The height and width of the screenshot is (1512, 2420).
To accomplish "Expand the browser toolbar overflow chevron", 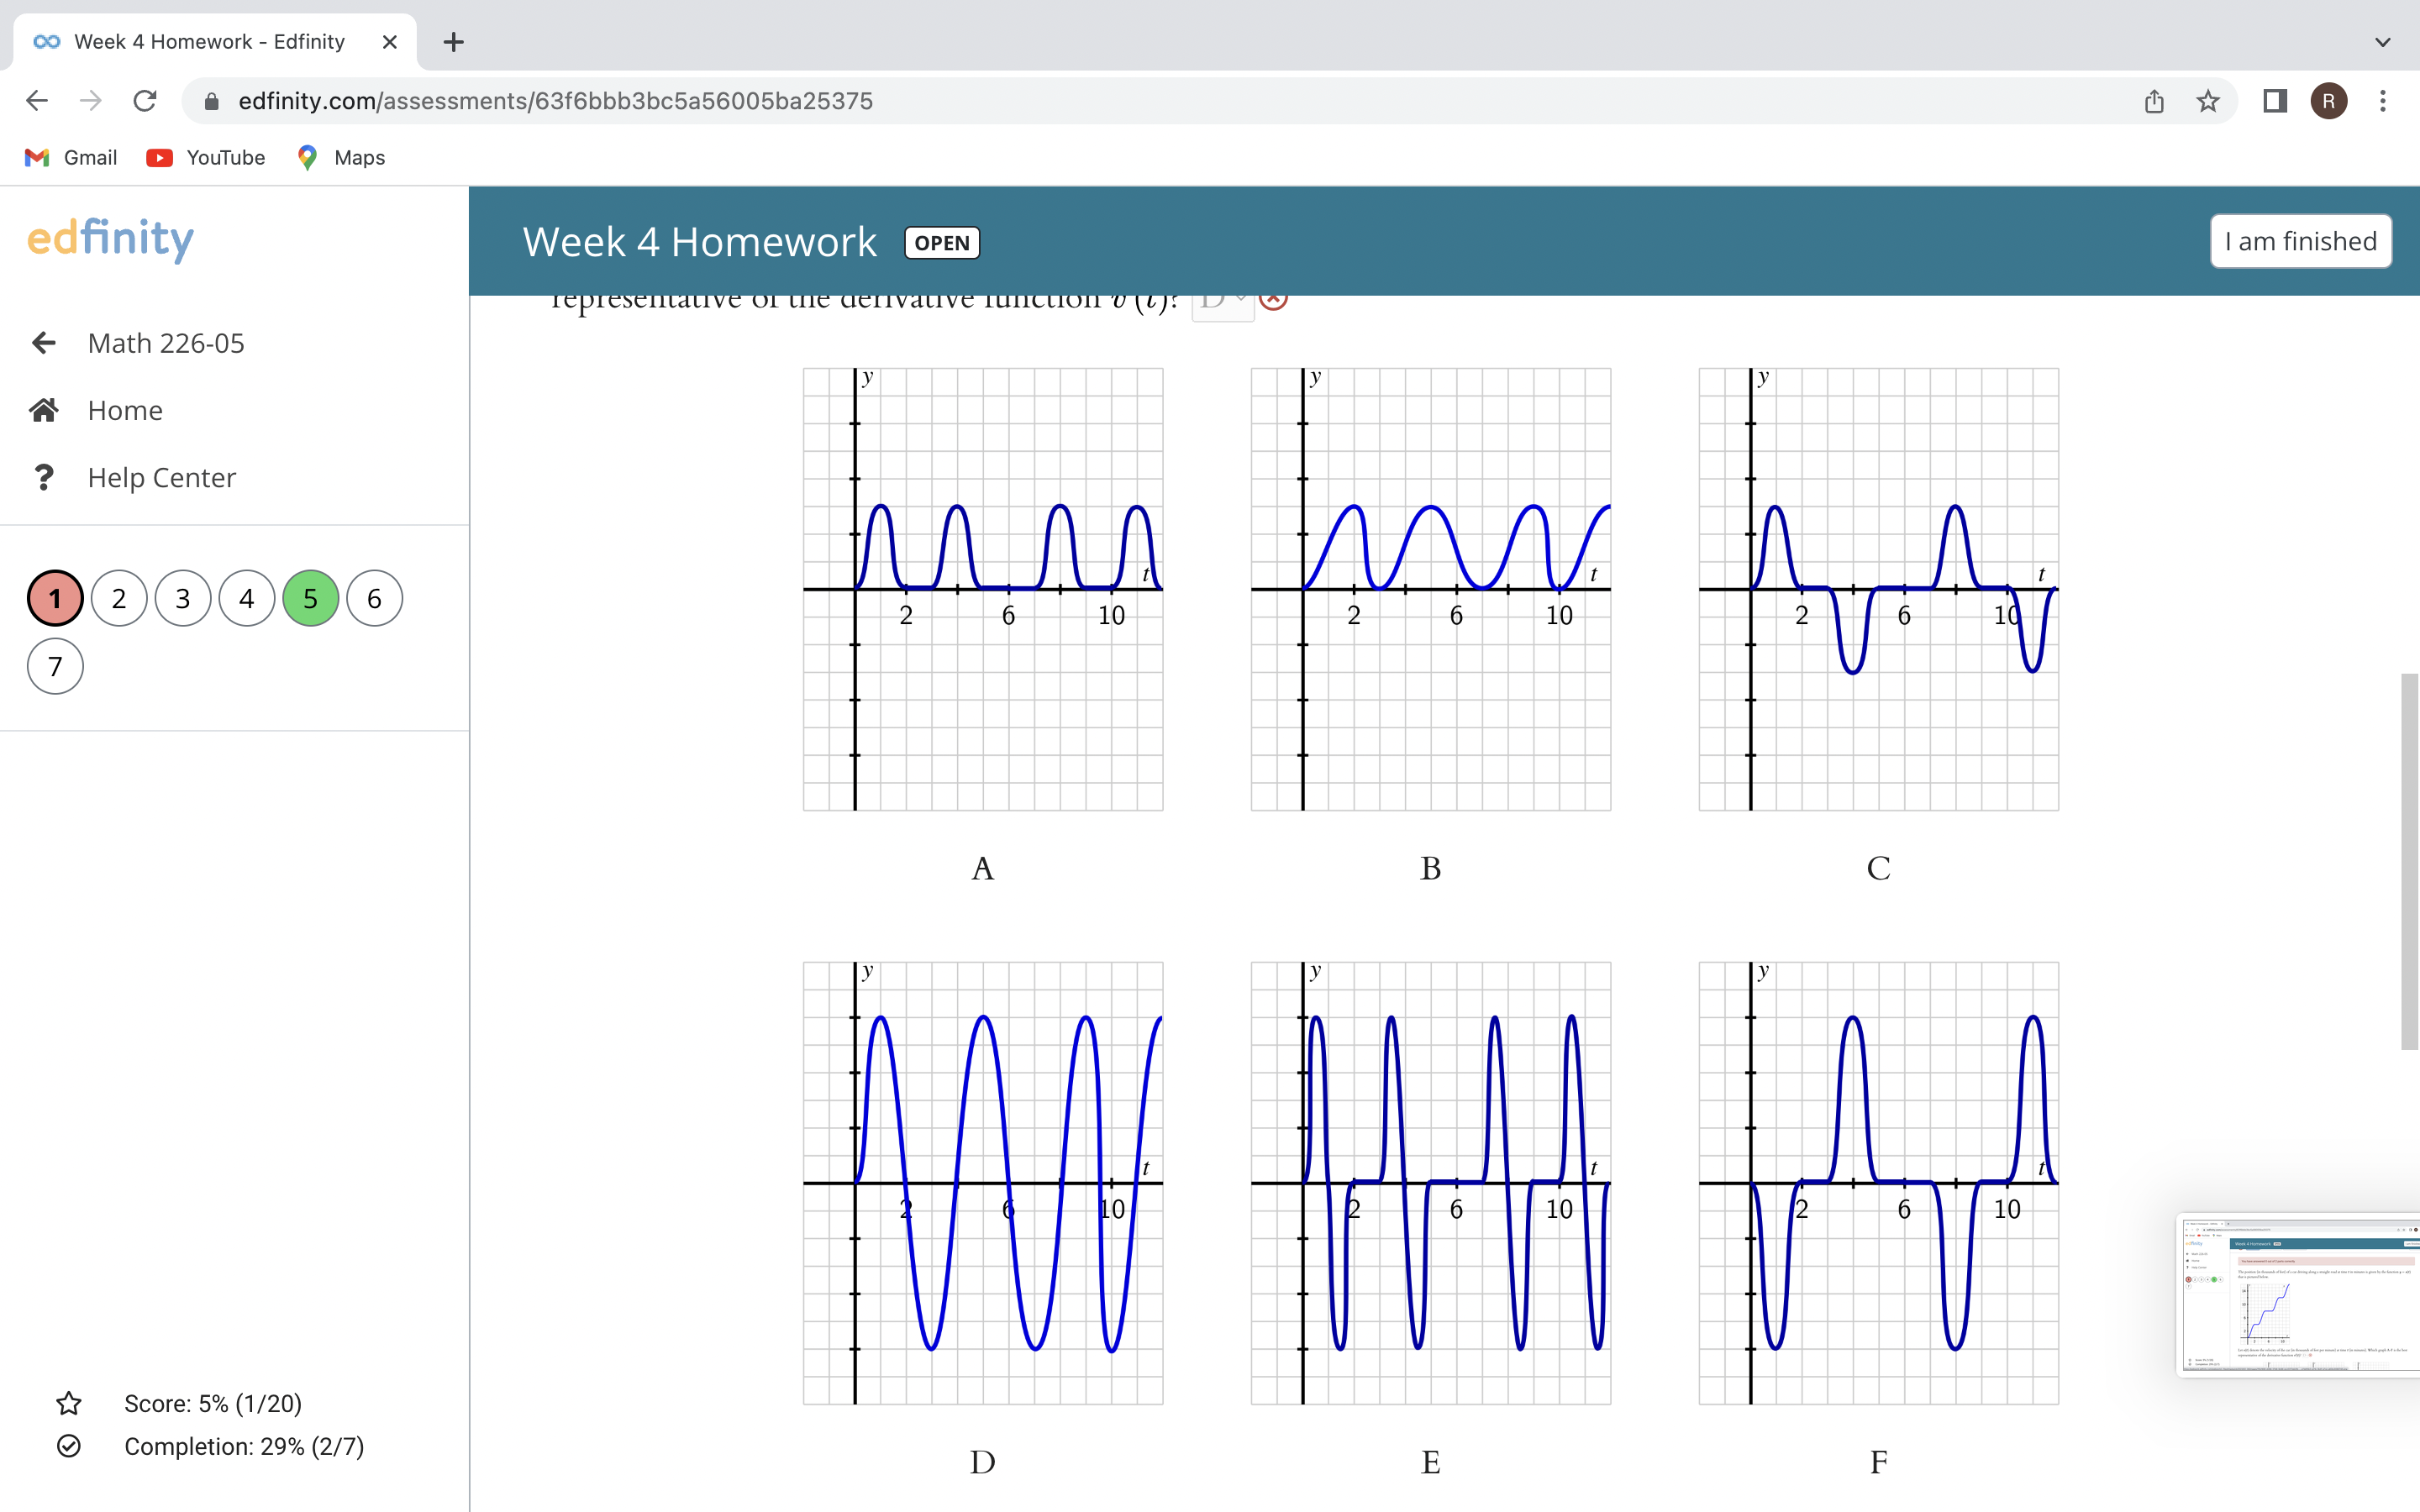I will click(2383, 41).
